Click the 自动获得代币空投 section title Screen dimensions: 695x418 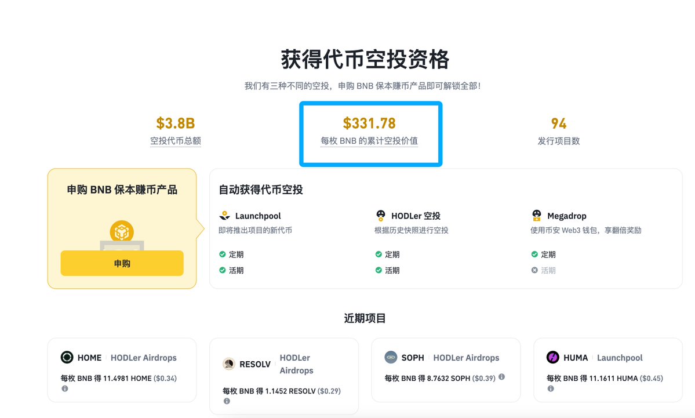tap(261, 190)
